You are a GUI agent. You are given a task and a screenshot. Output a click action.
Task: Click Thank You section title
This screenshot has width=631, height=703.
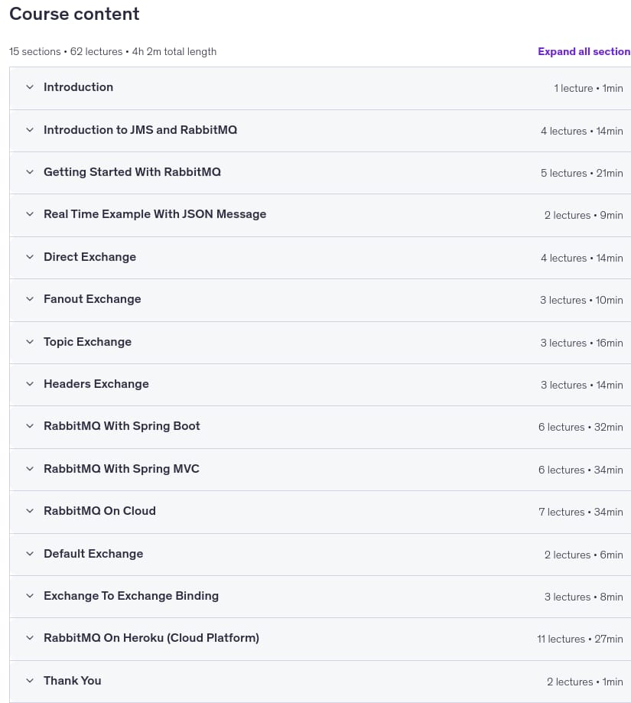point(72,681)
